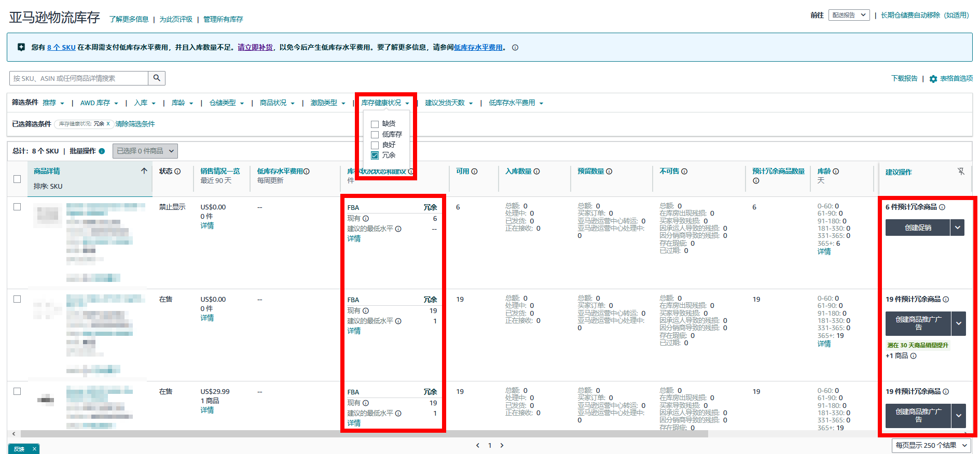This screenshot has height=454, width=980.
Task: Click sort arrow in 商品详情 header
Action: pos(144,171)
